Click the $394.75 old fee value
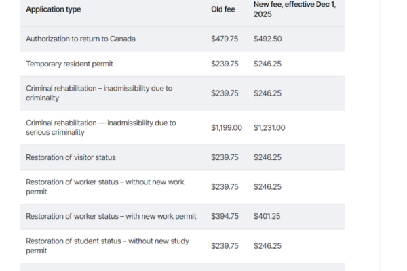407x271 pixels. pos(225,216)
